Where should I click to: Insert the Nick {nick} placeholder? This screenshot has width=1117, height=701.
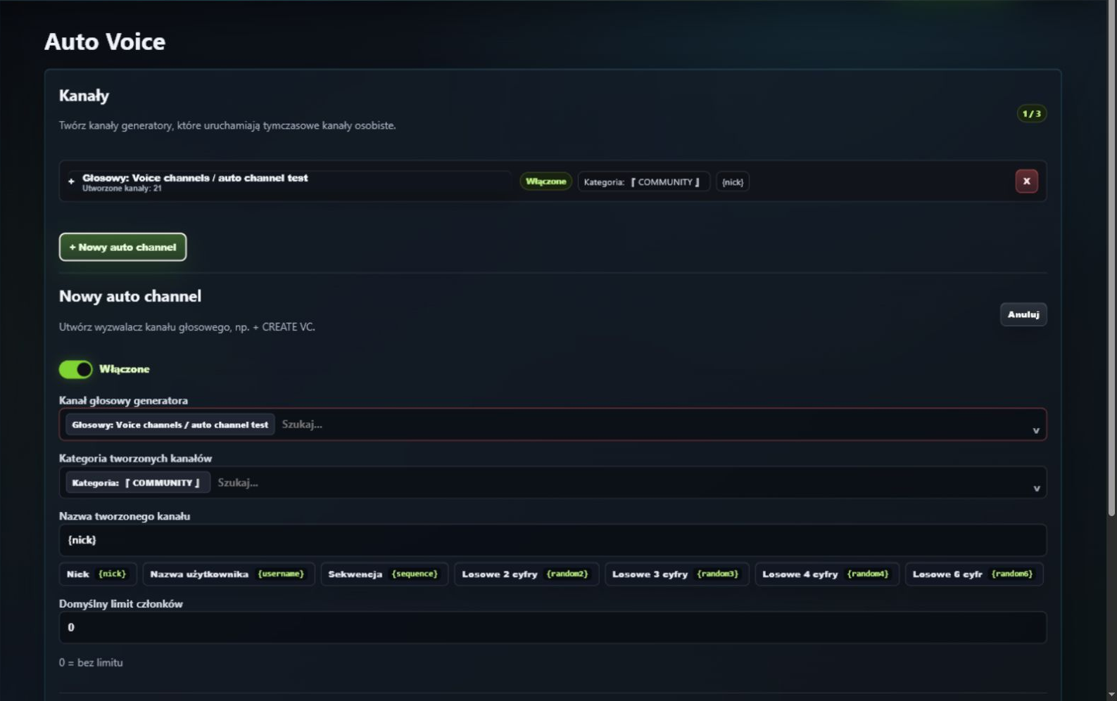coord(97,574)
